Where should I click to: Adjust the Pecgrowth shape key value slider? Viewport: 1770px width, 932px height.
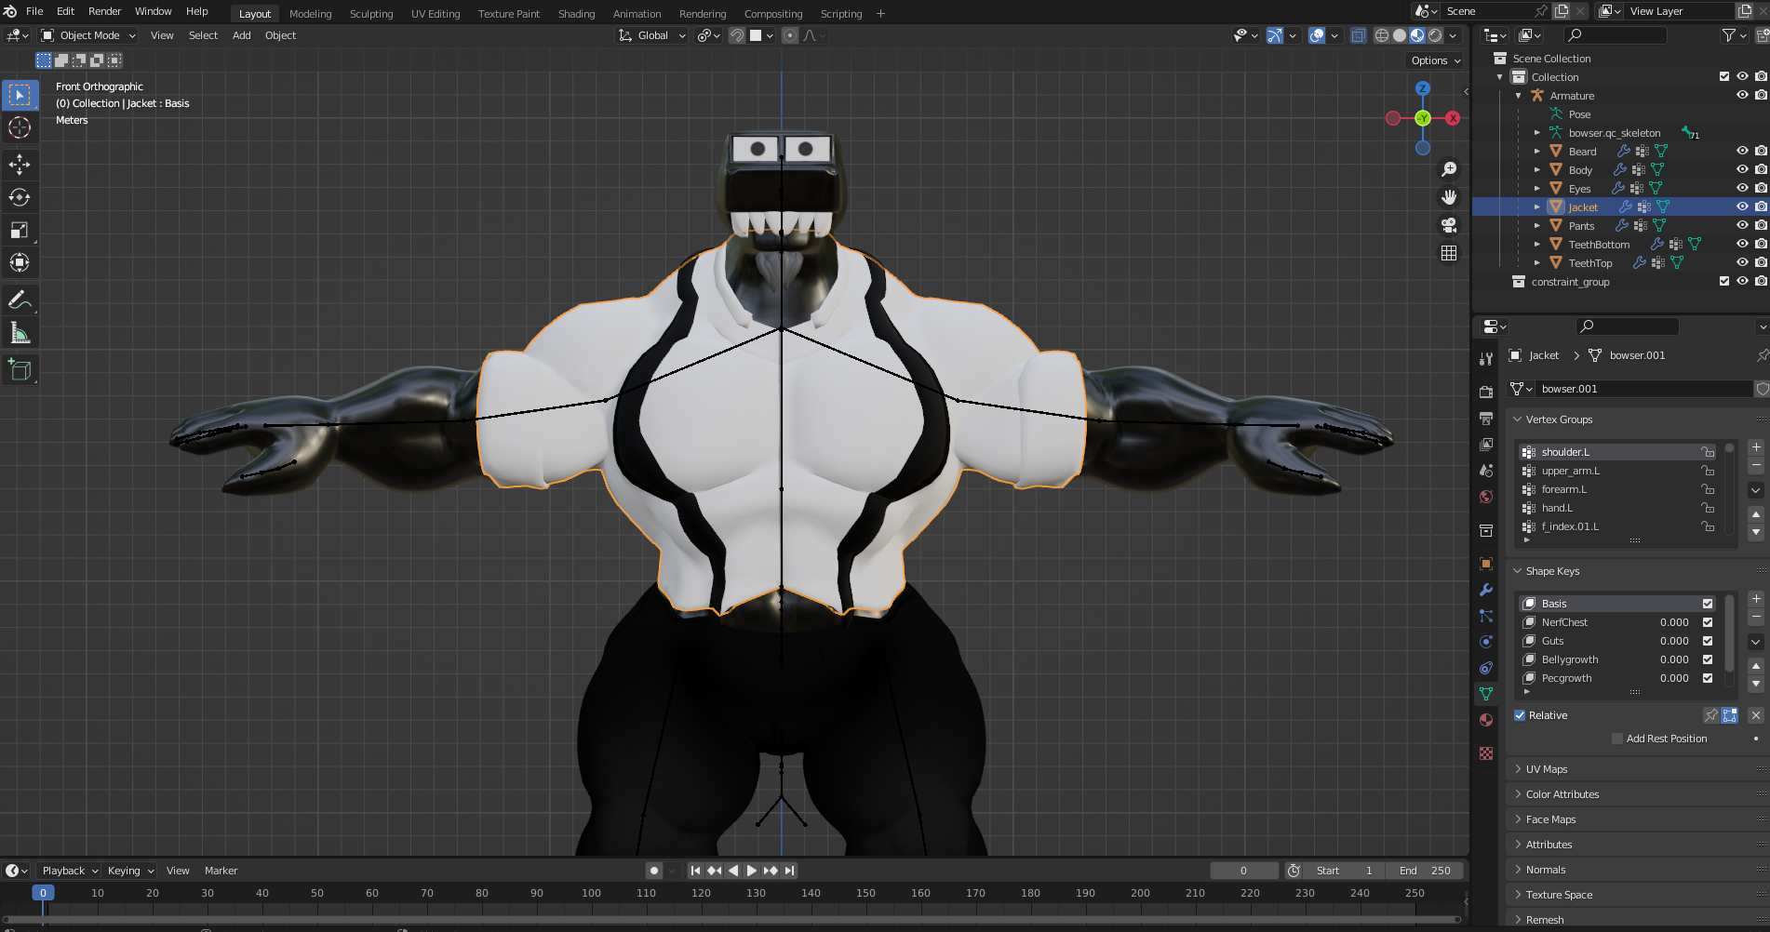coord(1674,678)
